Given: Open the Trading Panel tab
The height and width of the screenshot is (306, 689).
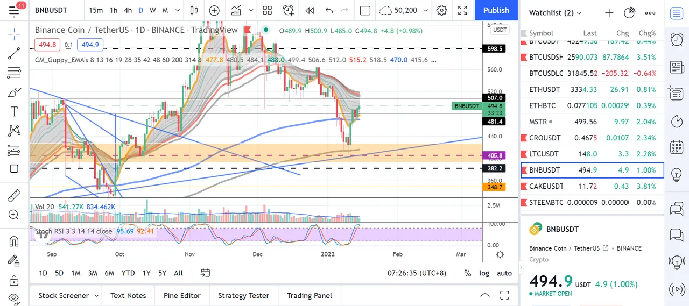Looking at the screenshot, I should coord(310,296).
